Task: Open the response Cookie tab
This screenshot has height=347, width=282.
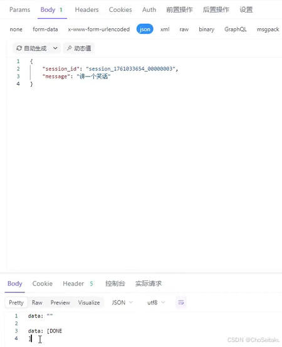Action: [x=43, y=284]
